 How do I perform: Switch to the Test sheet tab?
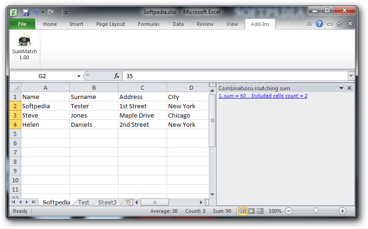(84, 202)
